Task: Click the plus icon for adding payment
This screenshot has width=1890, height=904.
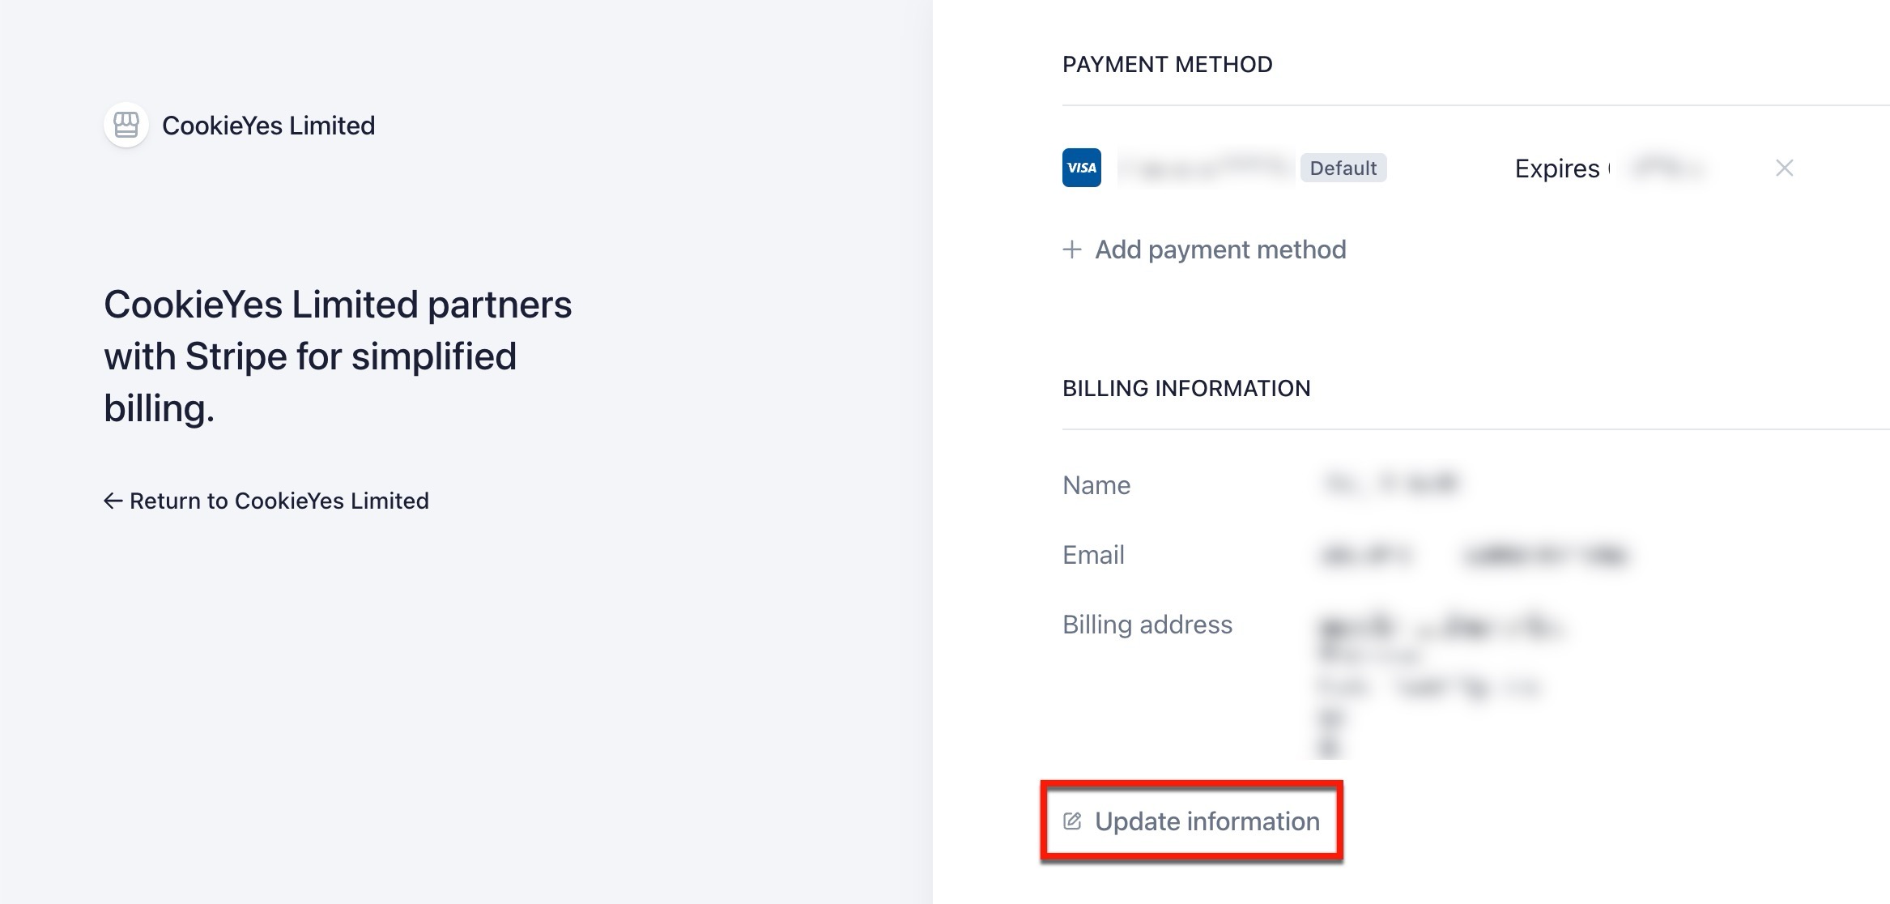Action: click(1072, 249)
